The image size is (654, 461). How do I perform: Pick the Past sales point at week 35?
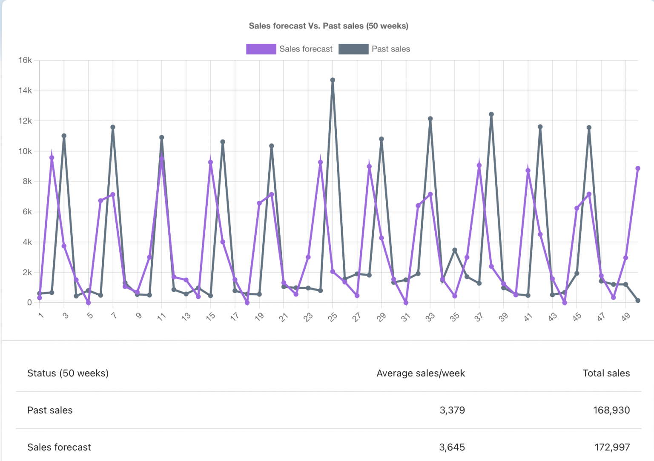click(x=455, y=250)
